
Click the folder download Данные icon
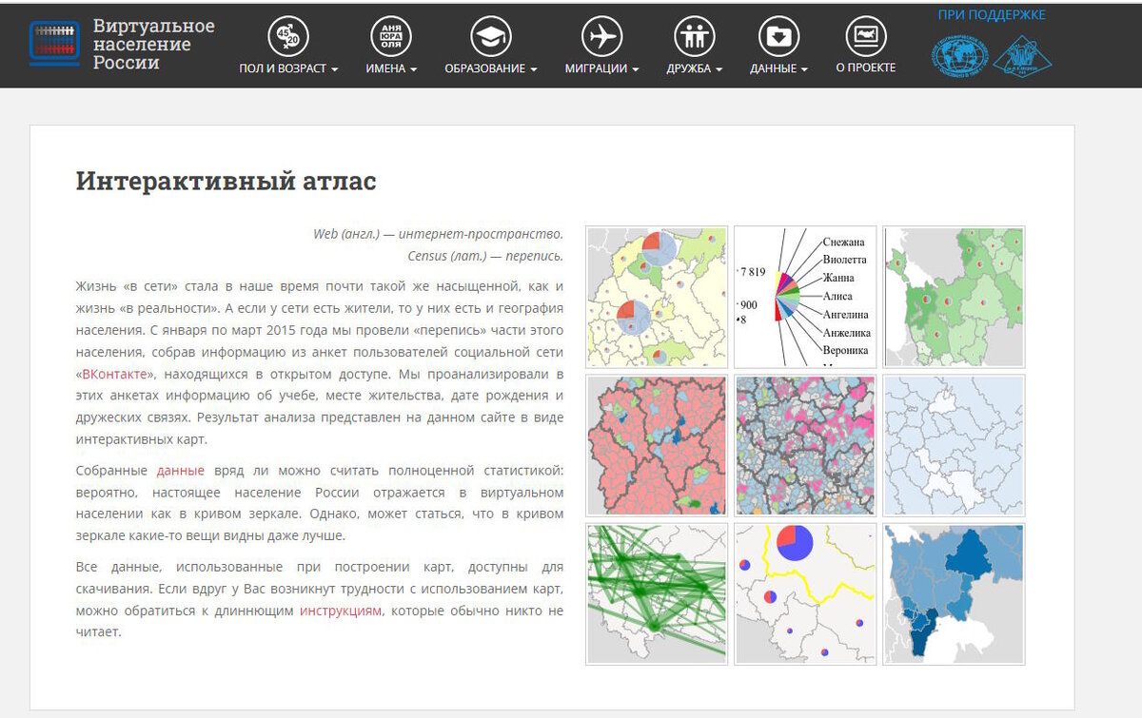pos(778,37)
